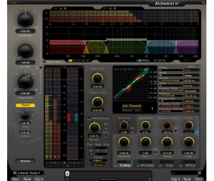Click the red low band in crossover graph
214x181 pixels.
[68, 47]
